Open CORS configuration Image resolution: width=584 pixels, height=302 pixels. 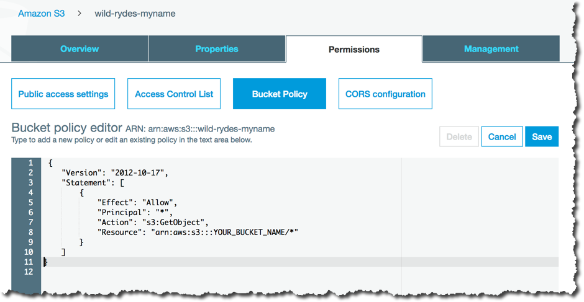pos(385,94)
